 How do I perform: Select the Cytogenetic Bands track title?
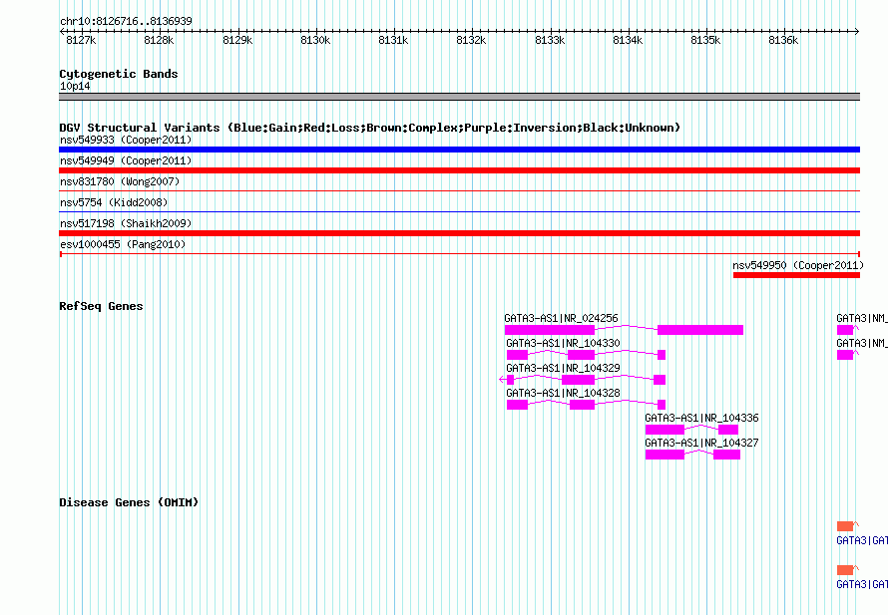point(119,74)
